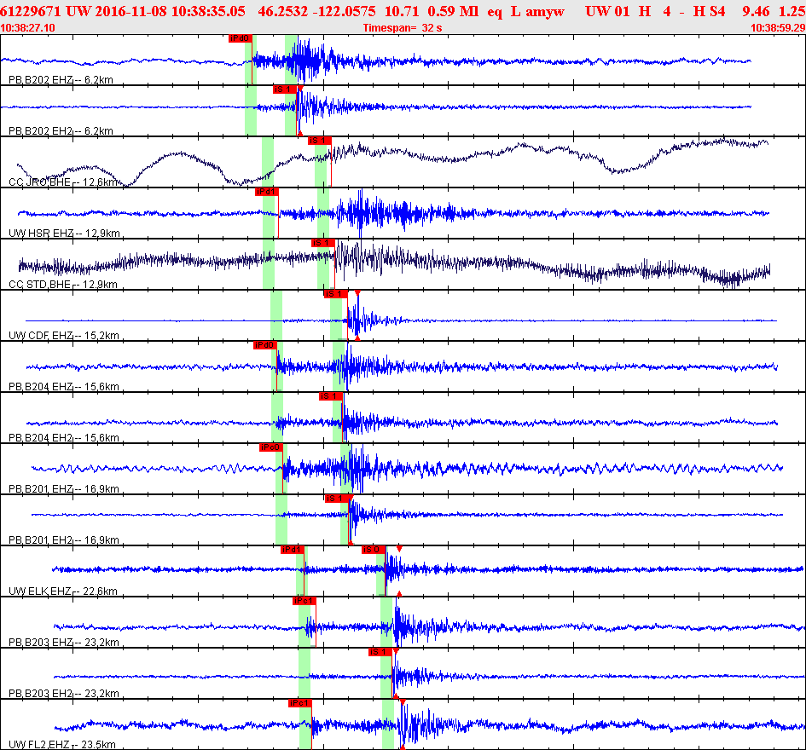806x750 pixels.
Task: Click the iPd1 pick flag on UW HSR EHZ
Action: point(267,192)
